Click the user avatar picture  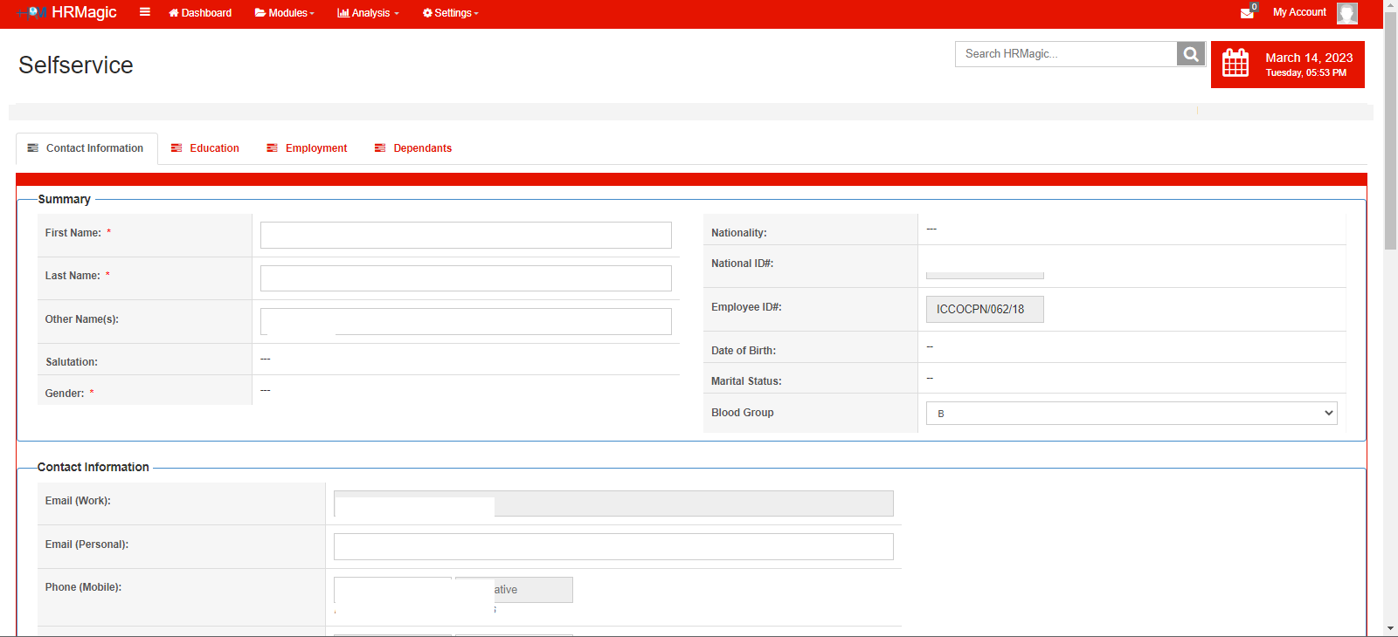pos(1346,13)
